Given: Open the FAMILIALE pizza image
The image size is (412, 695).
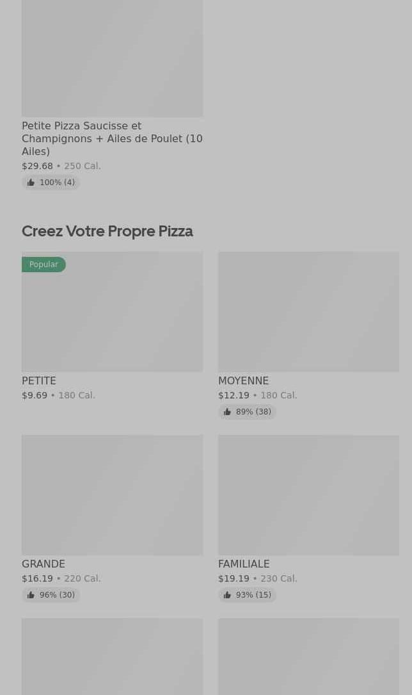Looking at the screenshot, I should [x=308, y=495].
